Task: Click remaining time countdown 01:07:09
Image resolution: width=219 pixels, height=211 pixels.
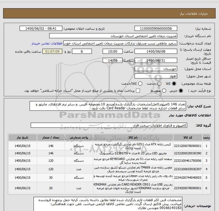Action: [x=52, y=51]
